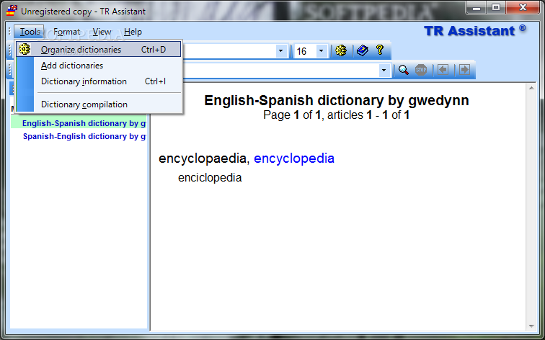Screen dimensions: 545x340
Task: Click the translation enciclopedia
Action: pyautogui.click(x=210, y=177)
